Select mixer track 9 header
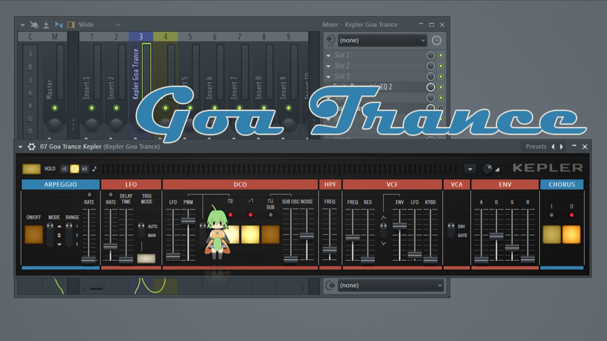This screenshot has height=341, width=607. click(288, 36)
